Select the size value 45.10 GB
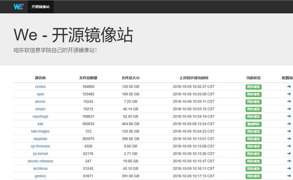 point(131,169)
